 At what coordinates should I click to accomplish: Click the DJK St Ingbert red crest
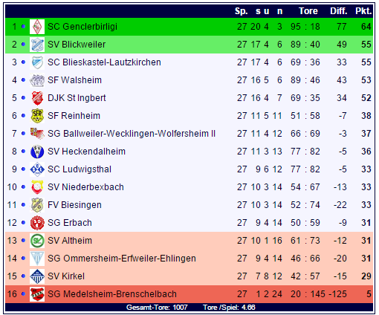37,98
